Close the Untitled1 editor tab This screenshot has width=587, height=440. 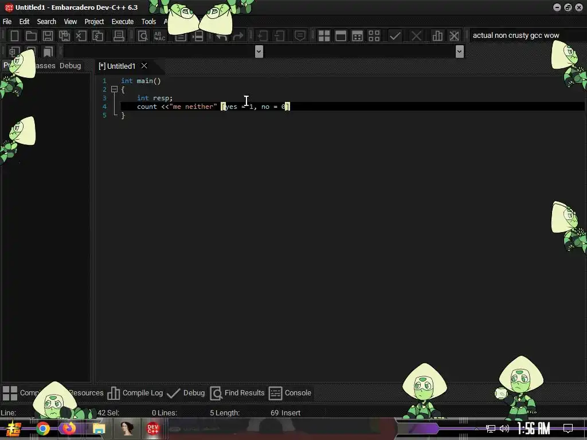tap(144, 66)
